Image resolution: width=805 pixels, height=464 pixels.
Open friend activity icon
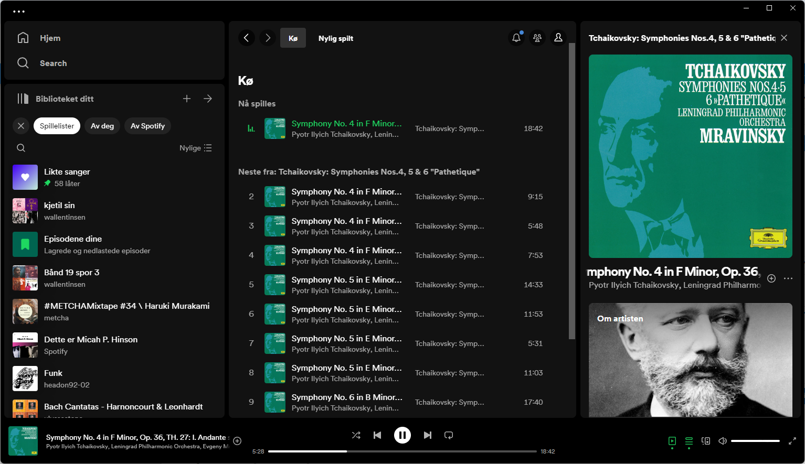(537, 38)
